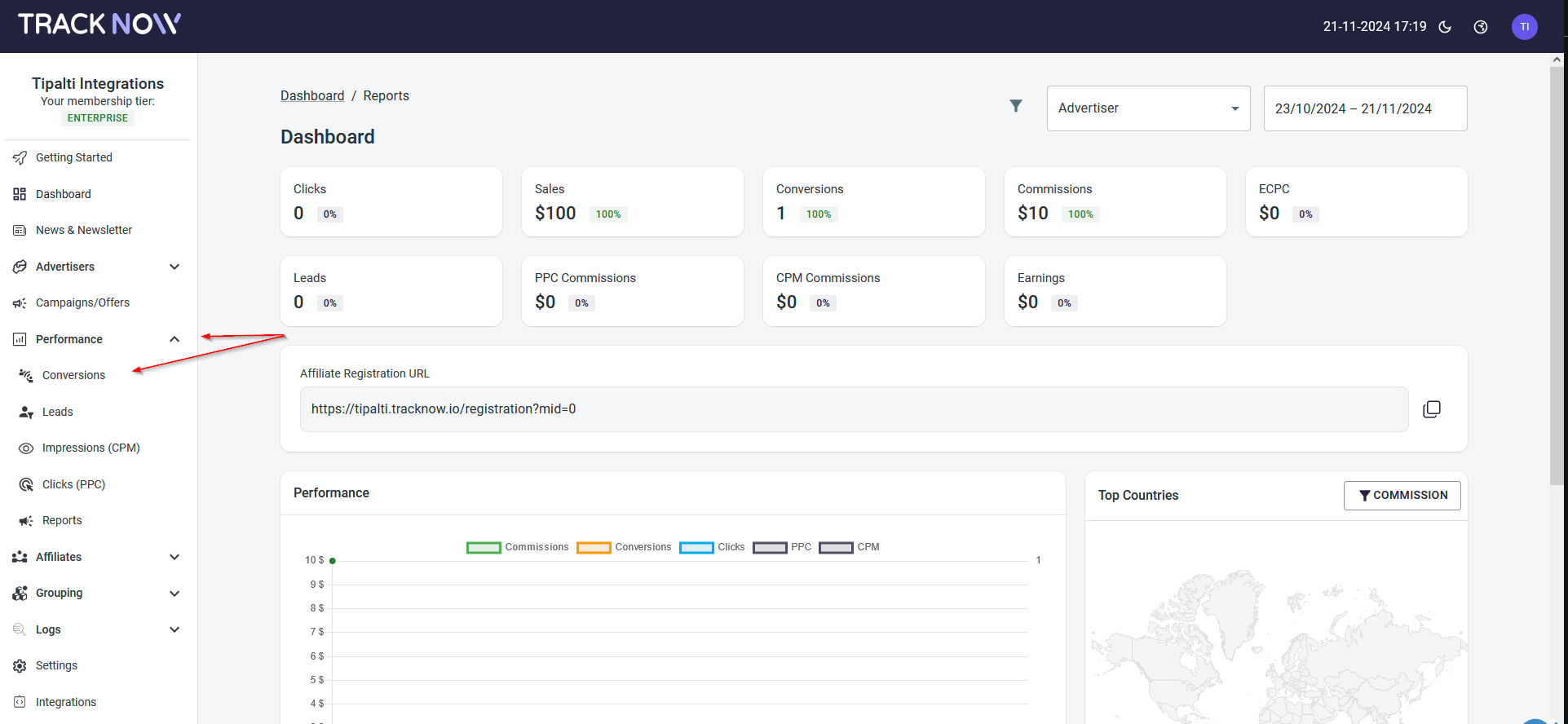1568x724 pixels.
Task: Click the Clicks stat card
Action: tap(391, 202)
